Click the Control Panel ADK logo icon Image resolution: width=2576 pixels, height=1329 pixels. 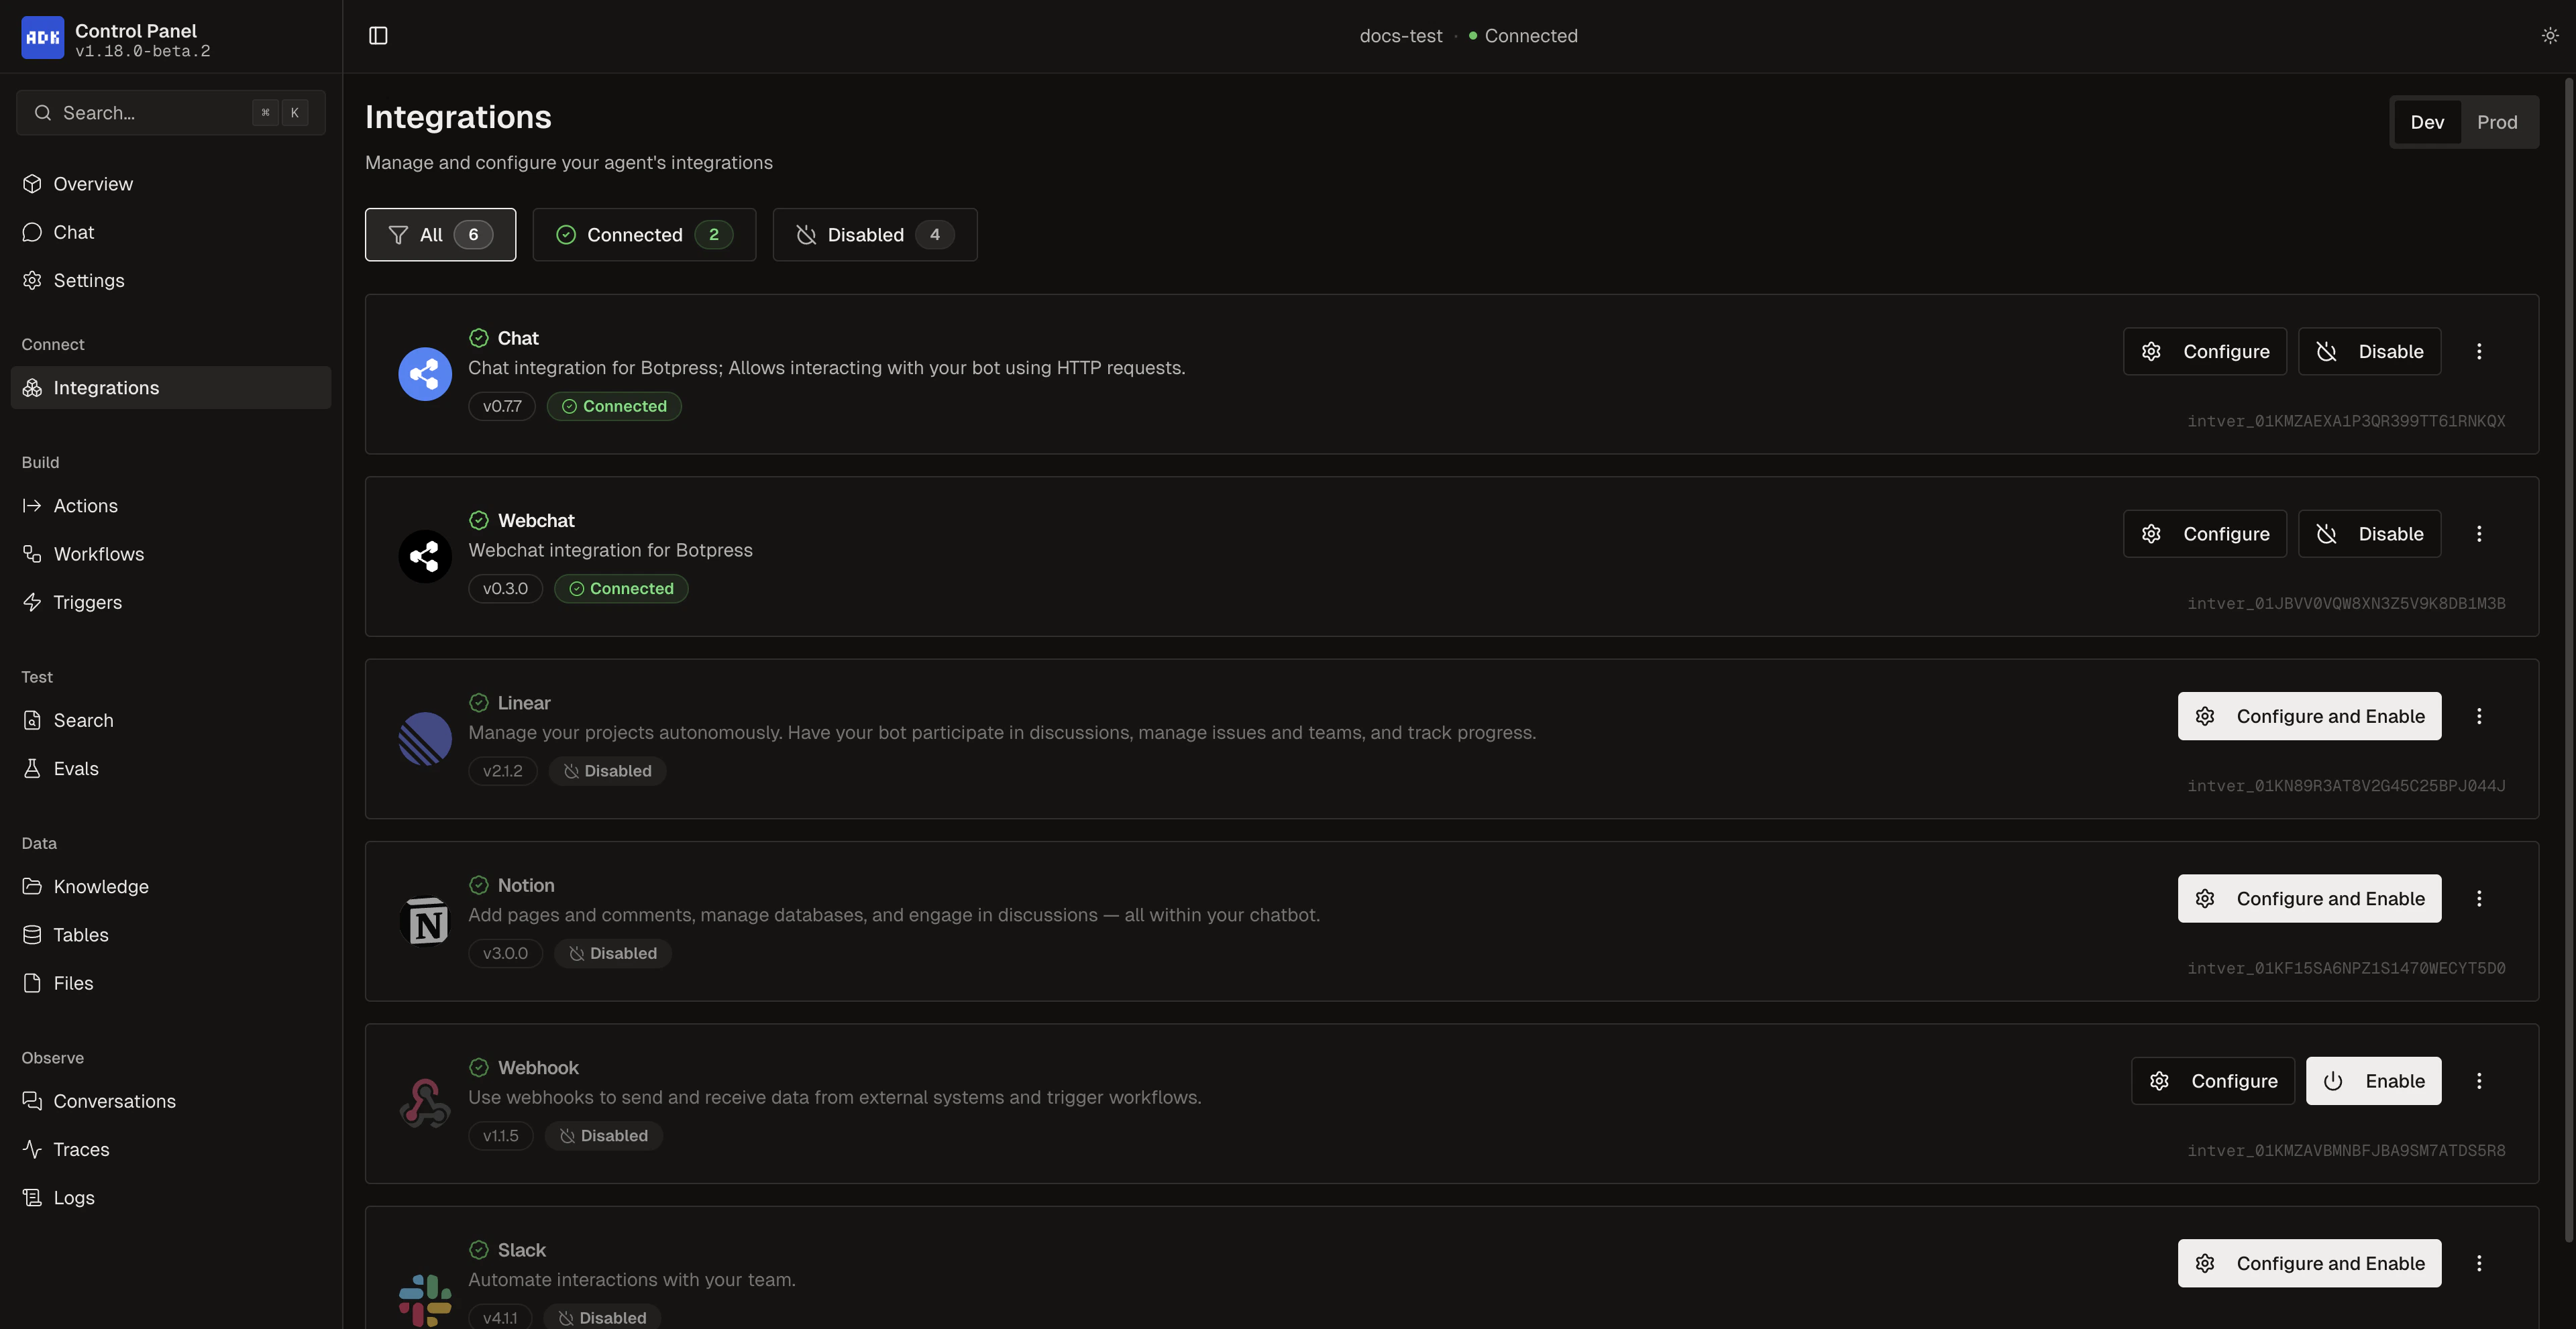point(42,37)
